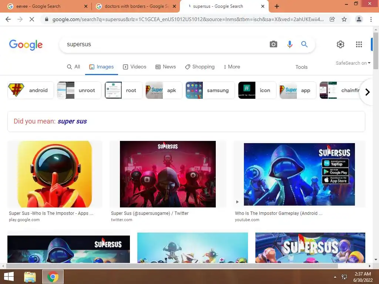Viewport: 379px width, 284px height.
Task: Filter images by app chip
Action: click(298, 90)
